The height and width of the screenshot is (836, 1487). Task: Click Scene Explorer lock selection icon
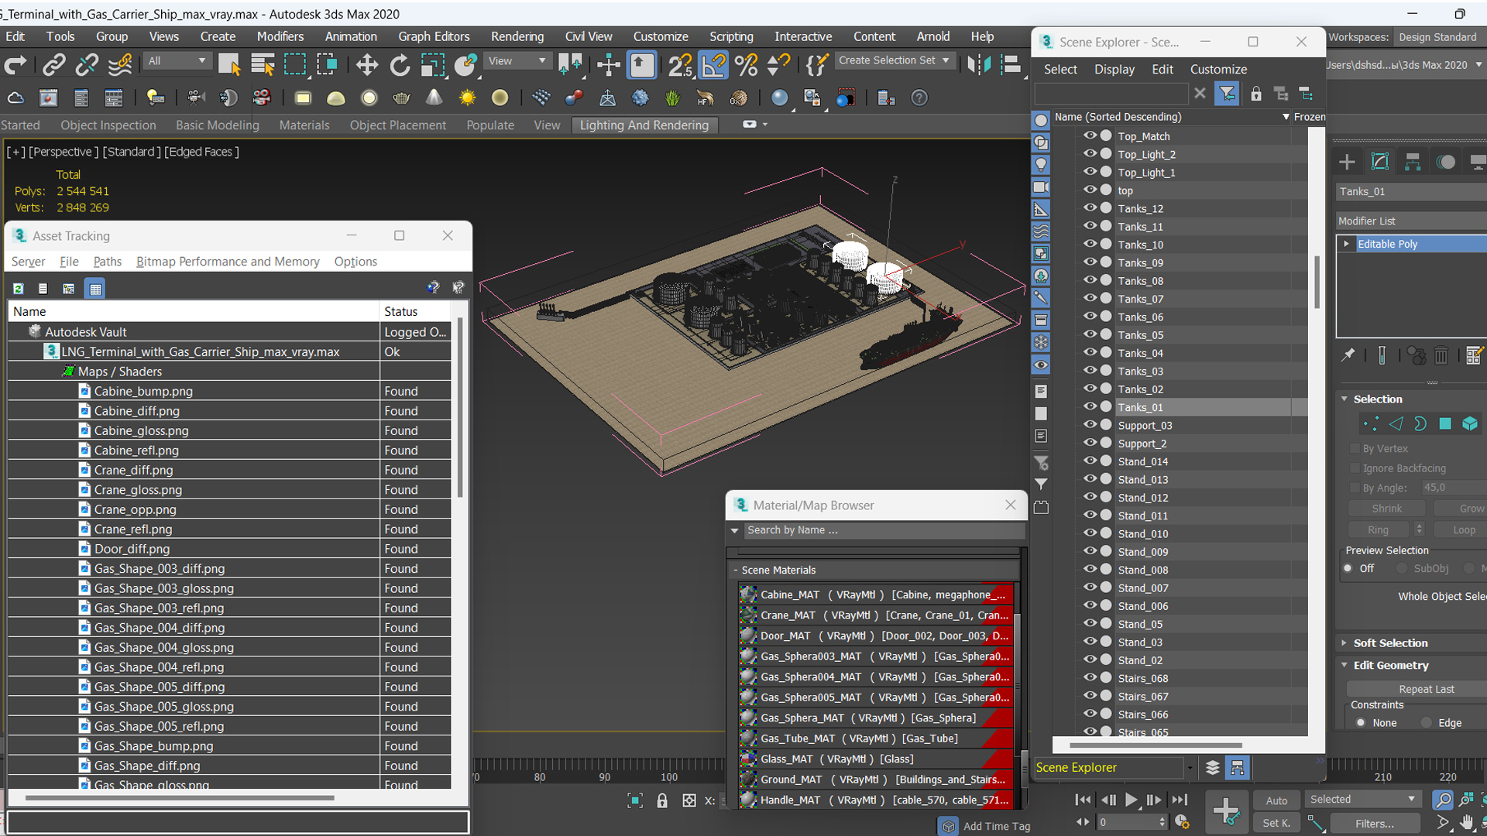click(1256, 94)
